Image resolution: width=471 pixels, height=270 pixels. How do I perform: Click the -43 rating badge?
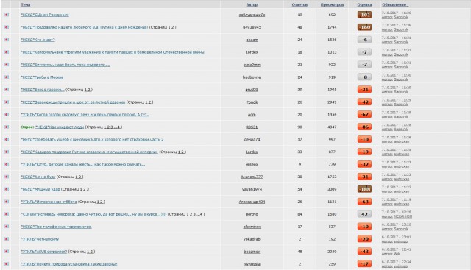364,252
